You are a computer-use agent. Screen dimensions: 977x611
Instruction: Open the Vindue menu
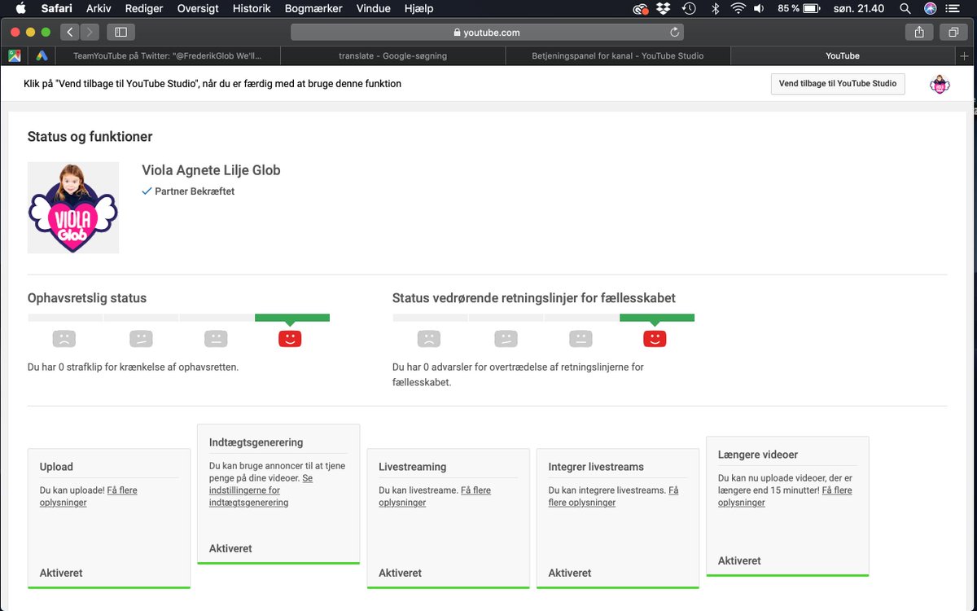point(374,9)
